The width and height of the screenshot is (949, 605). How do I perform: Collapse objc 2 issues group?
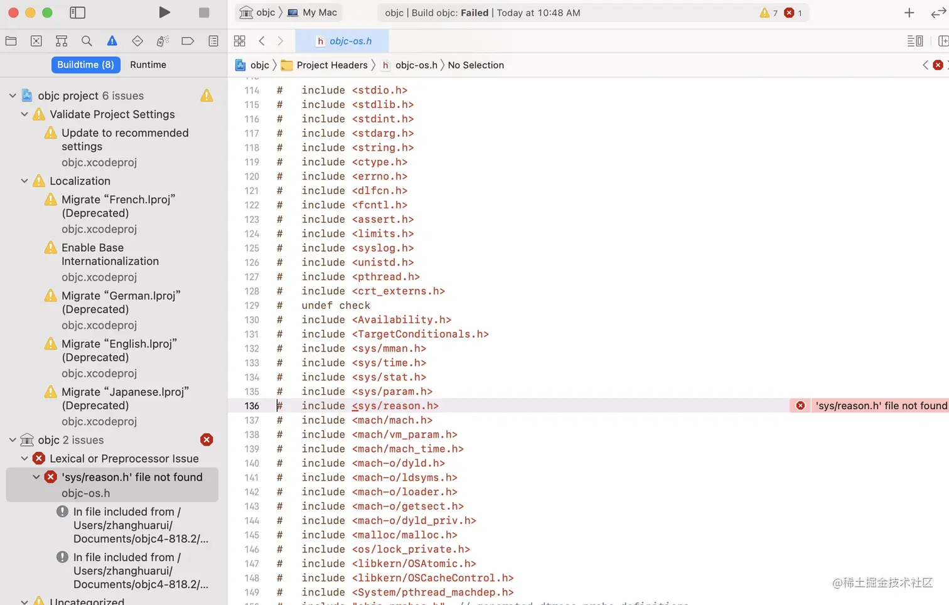(13, 440)
